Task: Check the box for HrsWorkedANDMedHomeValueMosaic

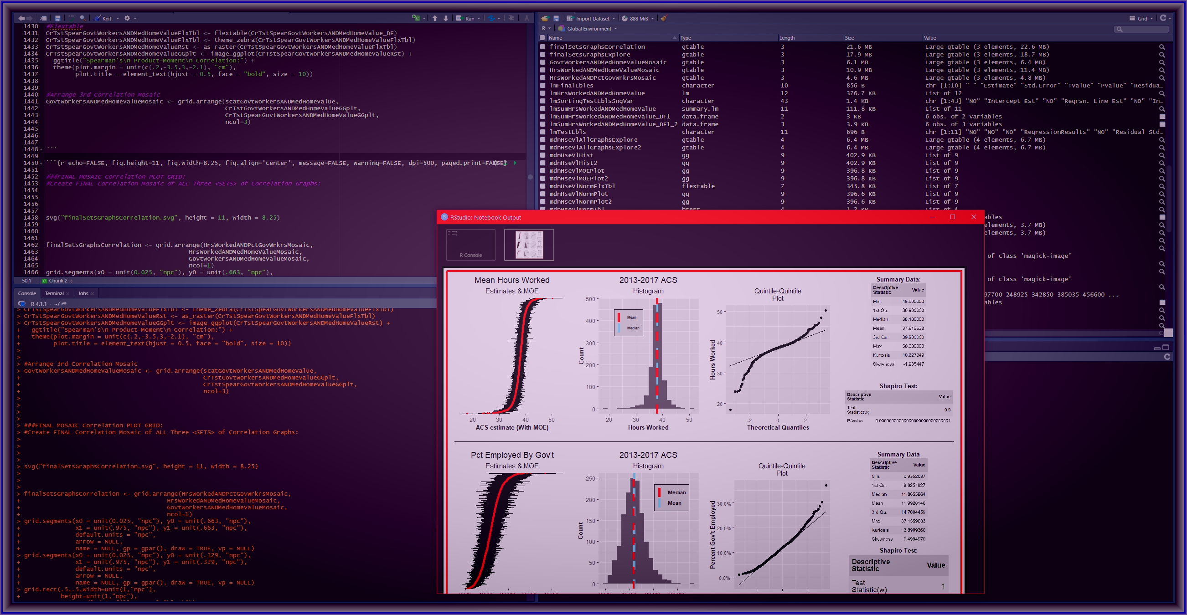Action: click(x=543, y=71)
